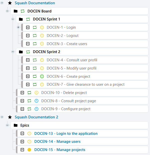This screenshot has width=150, height=155.
Task: Click the star icon beside Squash Documentation
Action: point(10,3)
